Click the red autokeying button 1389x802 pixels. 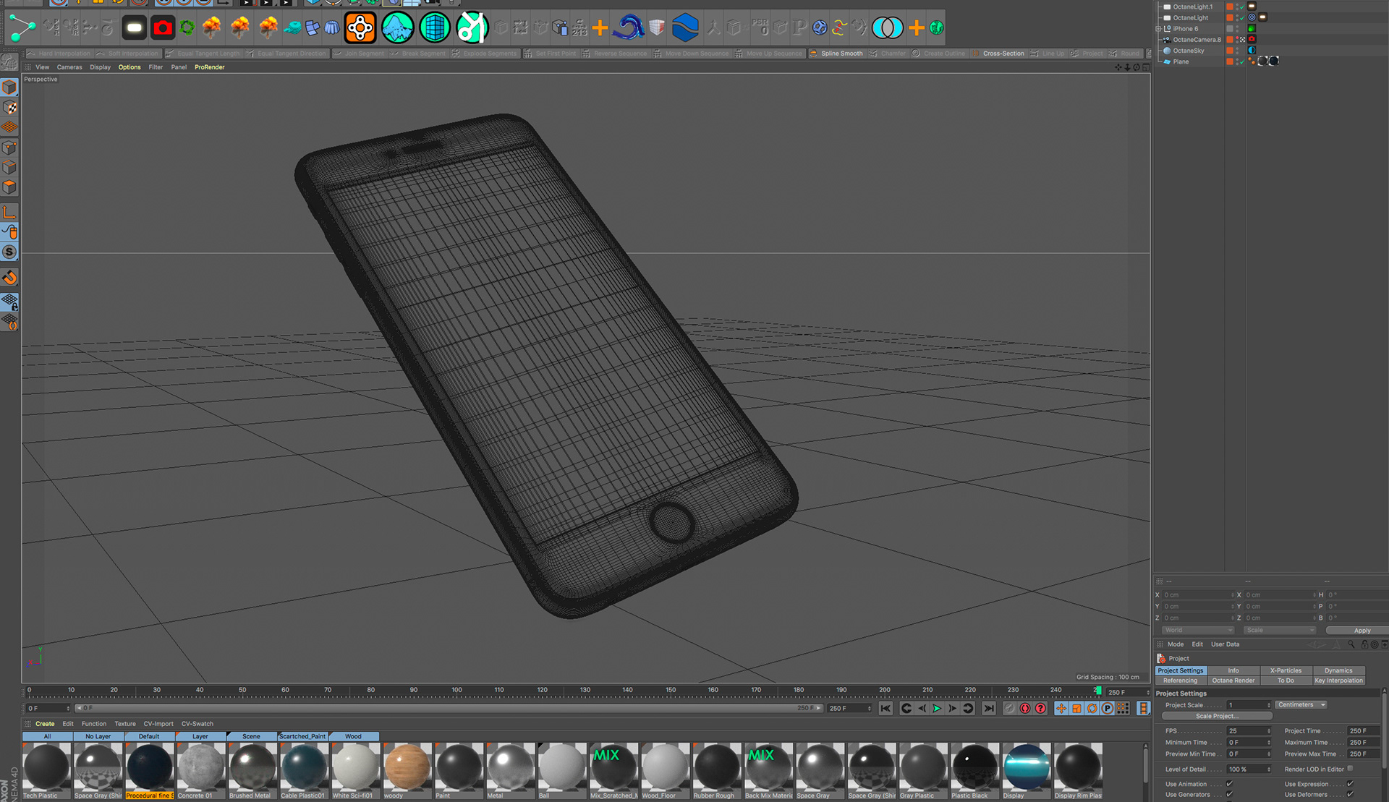point(1025,709)
